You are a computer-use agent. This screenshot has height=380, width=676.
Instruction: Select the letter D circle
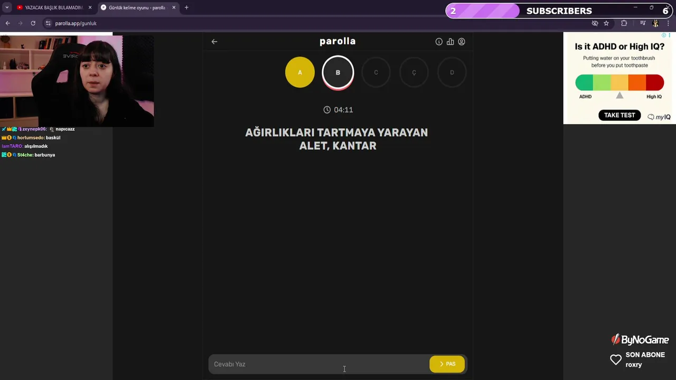click(x=452, y=72)
